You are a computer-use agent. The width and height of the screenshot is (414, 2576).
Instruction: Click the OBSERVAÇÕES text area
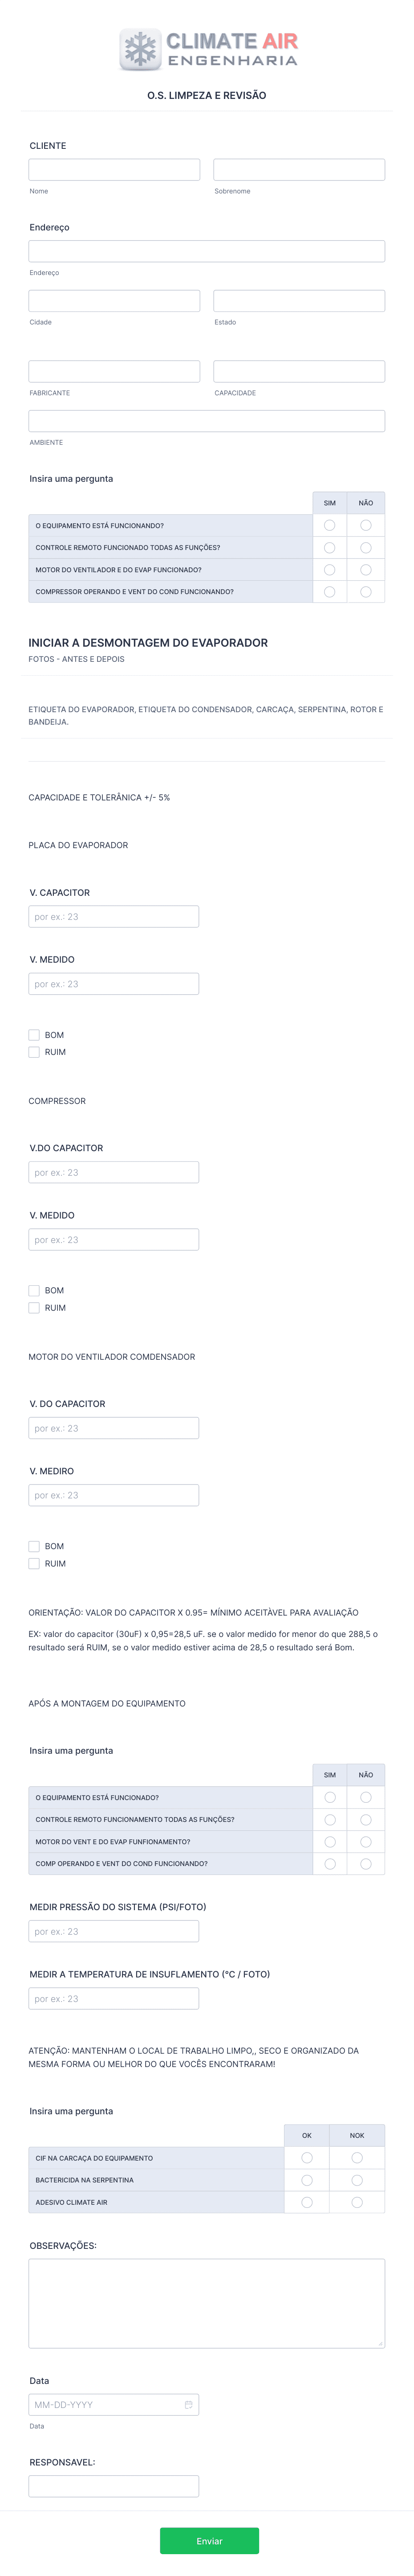click(x=207, y=2303)
